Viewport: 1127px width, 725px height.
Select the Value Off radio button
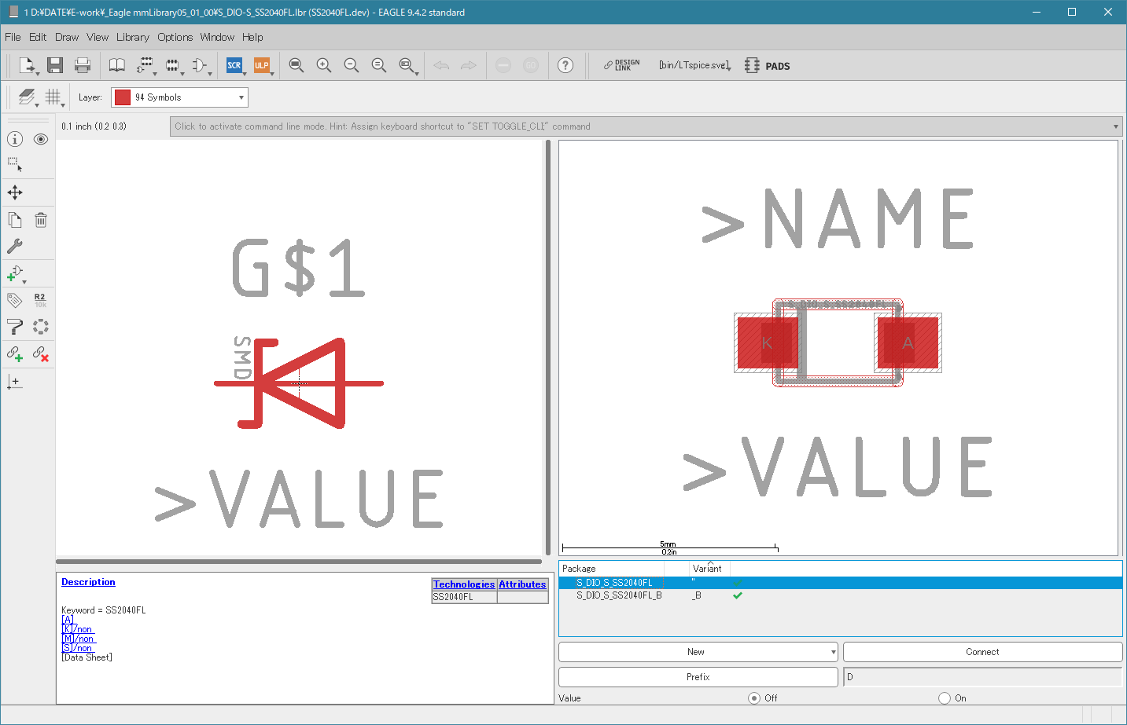pos(754,698)
